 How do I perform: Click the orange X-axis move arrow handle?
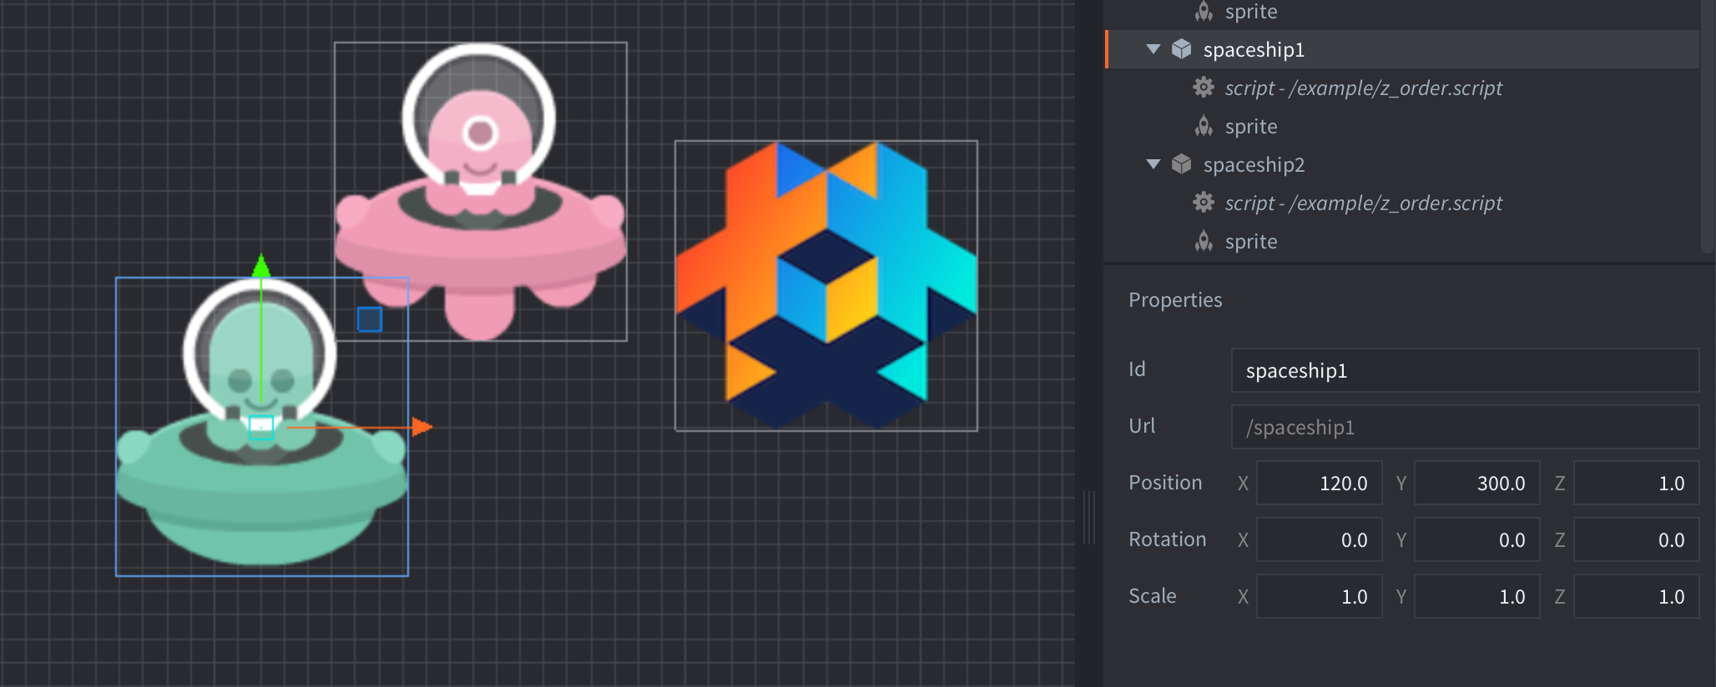click(422, 427)
